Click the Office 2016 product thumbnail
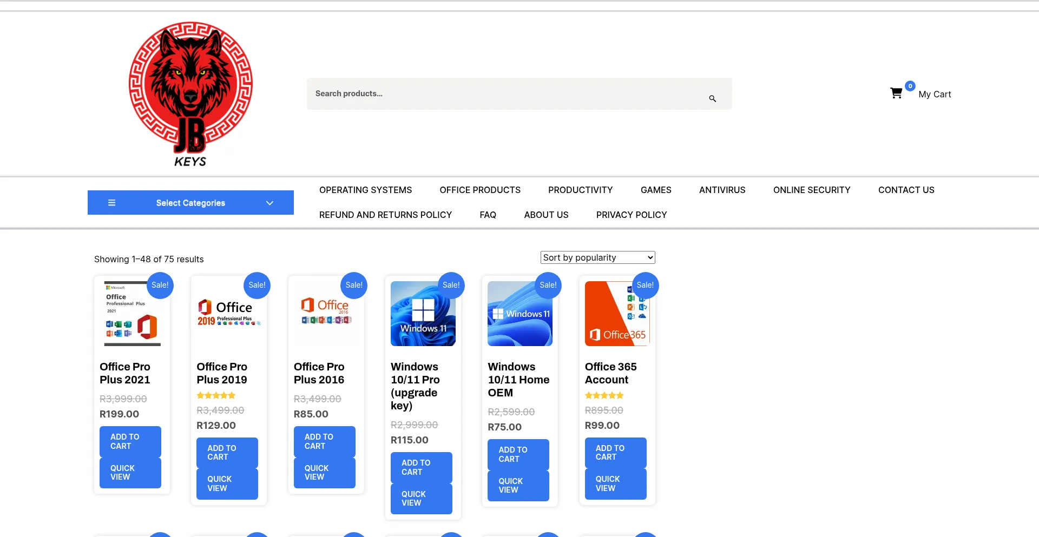 [326, 314]
